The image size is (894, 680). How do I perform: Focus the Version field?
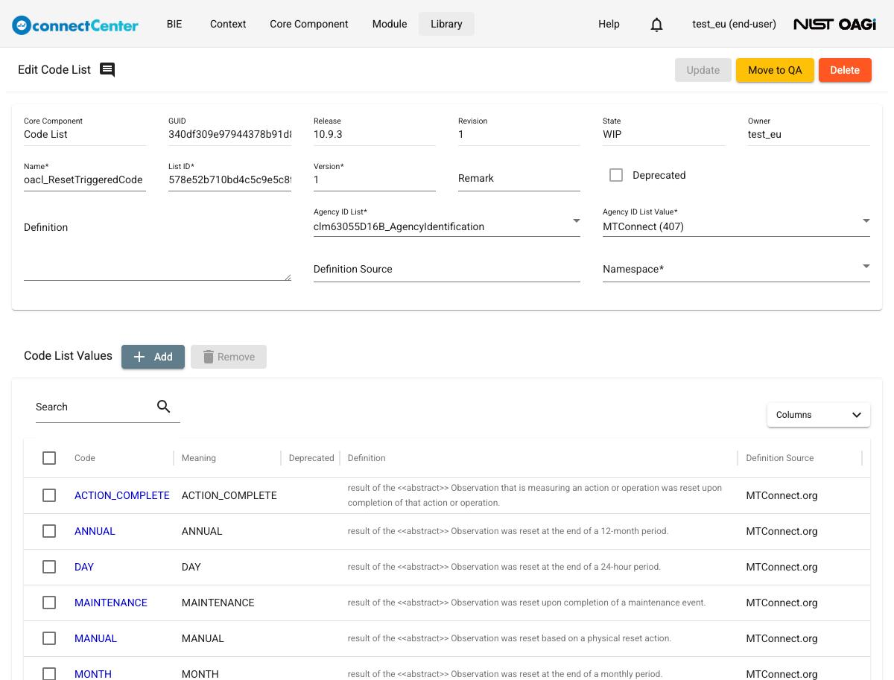coord(375,179)
